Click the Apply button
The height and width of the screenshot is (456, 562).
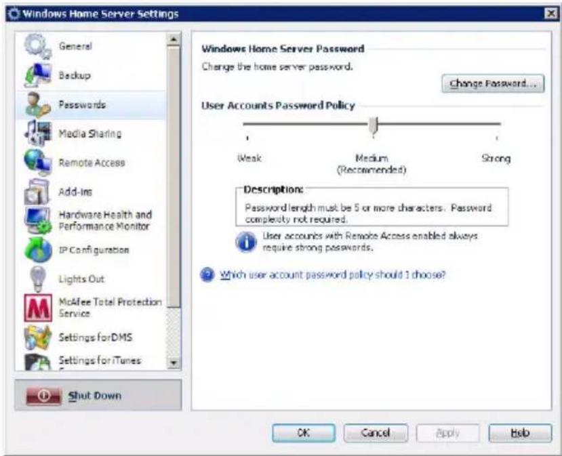click(x=447, y=433)
